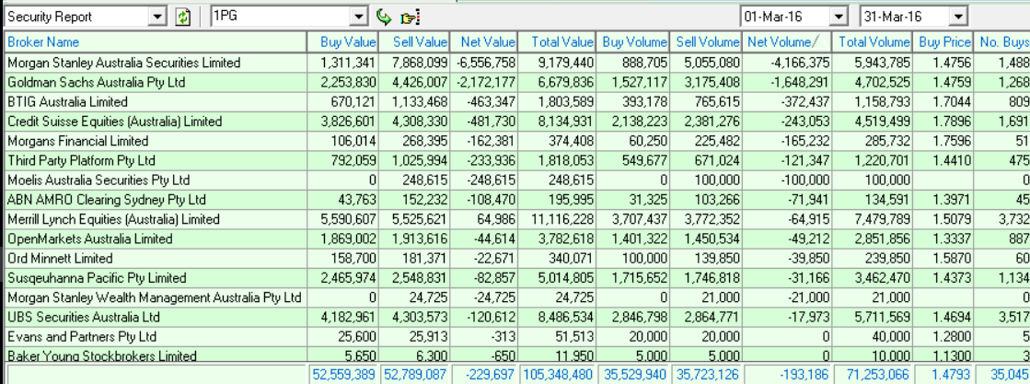1030x384 pixels.
Task: Click Morgan Stanley net value -6,556,758
Action: (x=485, y=64)
